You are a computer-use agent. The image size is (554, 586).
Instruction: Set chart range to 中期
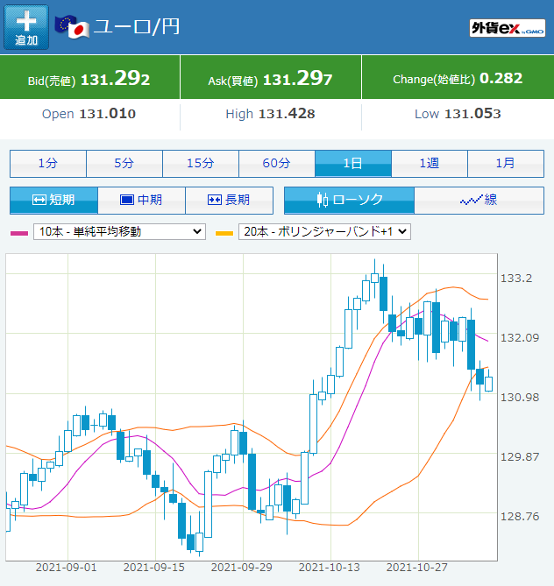click(x=141, y=201)
